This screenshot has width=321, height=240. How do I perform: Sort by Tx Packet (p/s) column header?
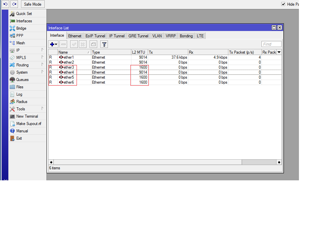(245, 52)
